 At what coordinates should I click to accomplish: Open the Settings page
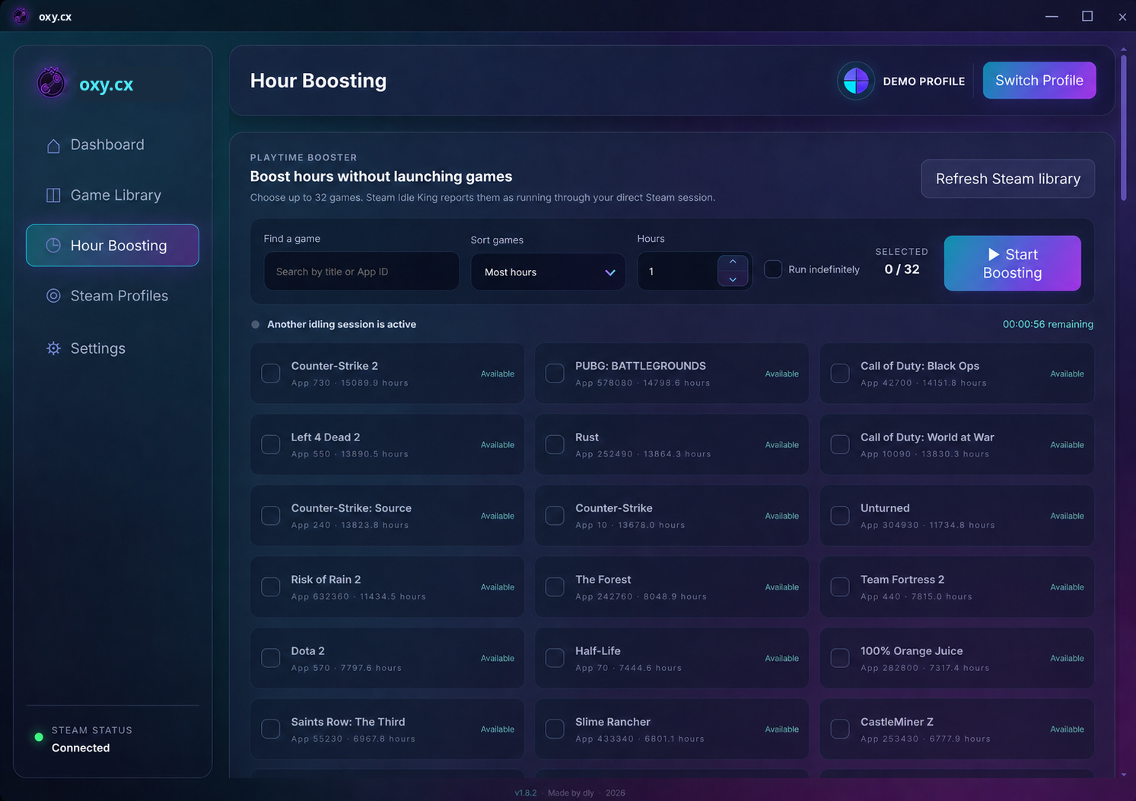point(113,348)
